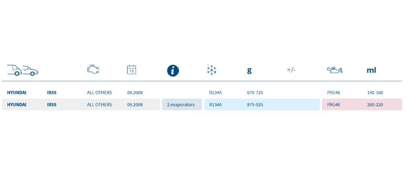Click the engine icon column header

click(93, 70)
